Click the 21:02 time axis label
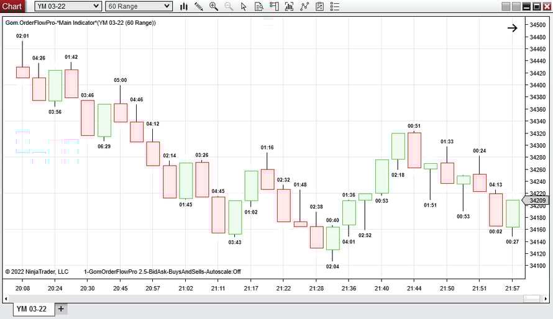553x319 pixels. tap(186, 289)
